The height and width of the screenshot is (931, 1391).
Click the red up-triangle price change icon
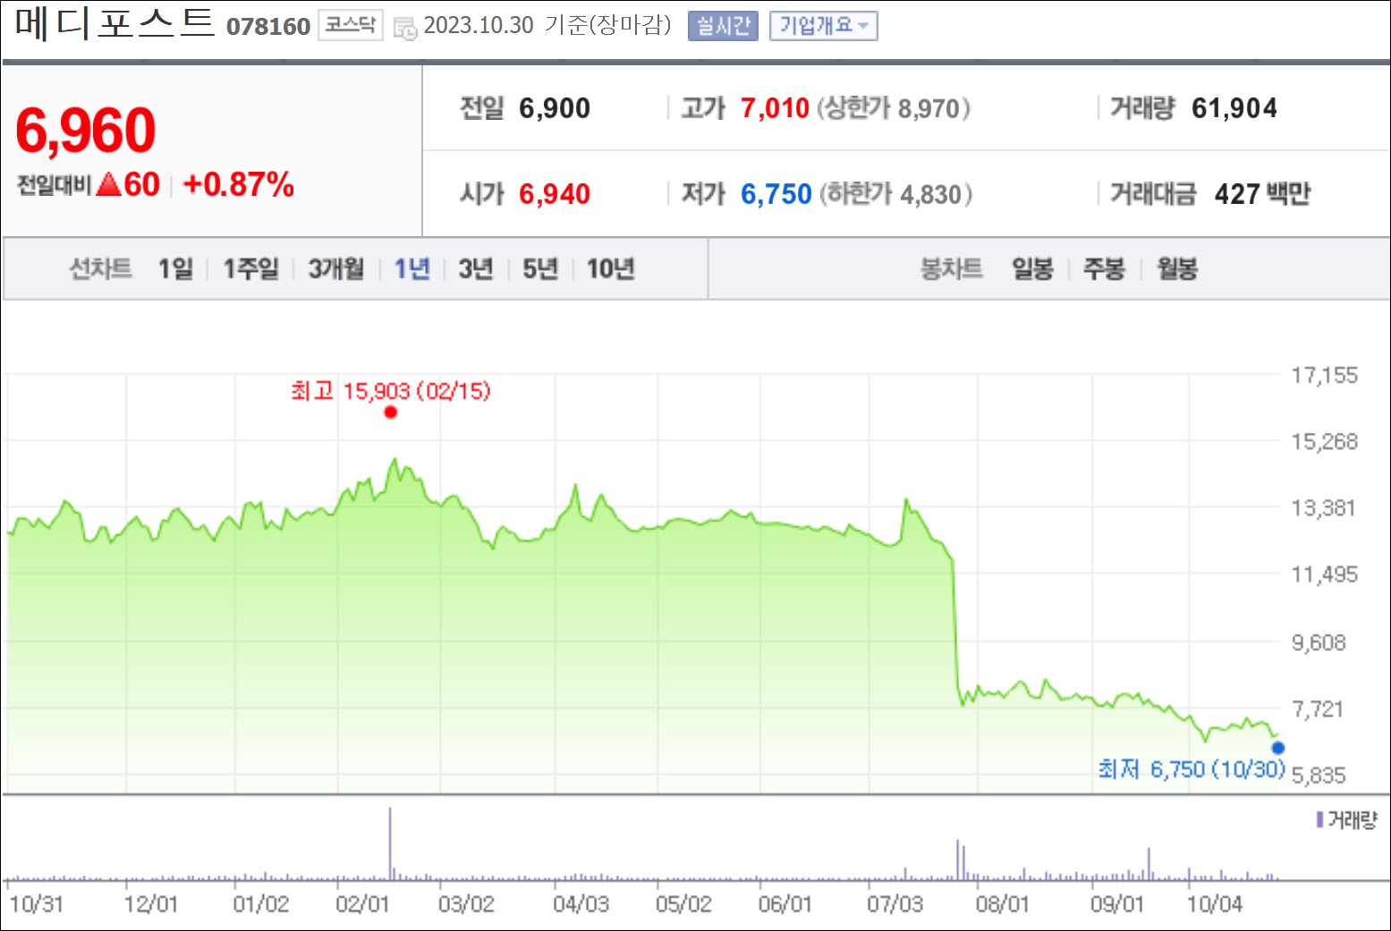pyautogui.click(x=108, y=184)
